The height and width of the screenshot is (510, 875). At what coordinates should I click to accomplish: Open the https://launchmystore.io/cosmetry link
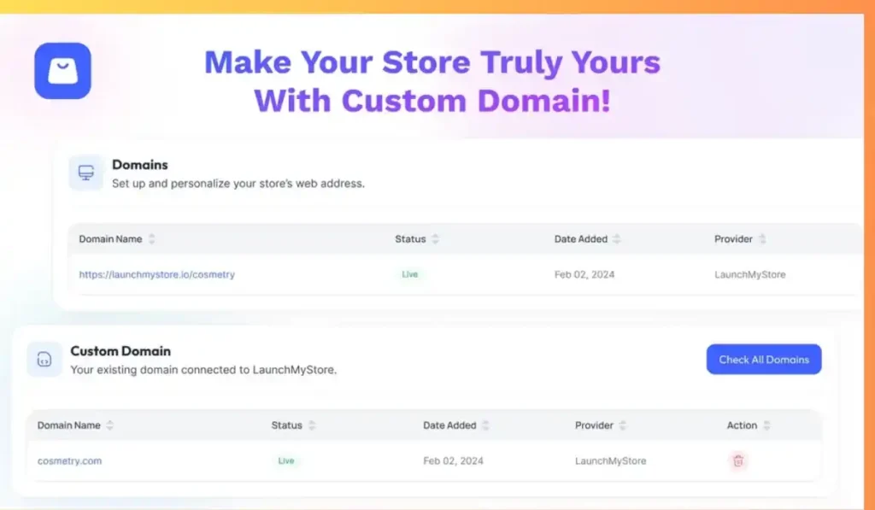click(157, 274)
